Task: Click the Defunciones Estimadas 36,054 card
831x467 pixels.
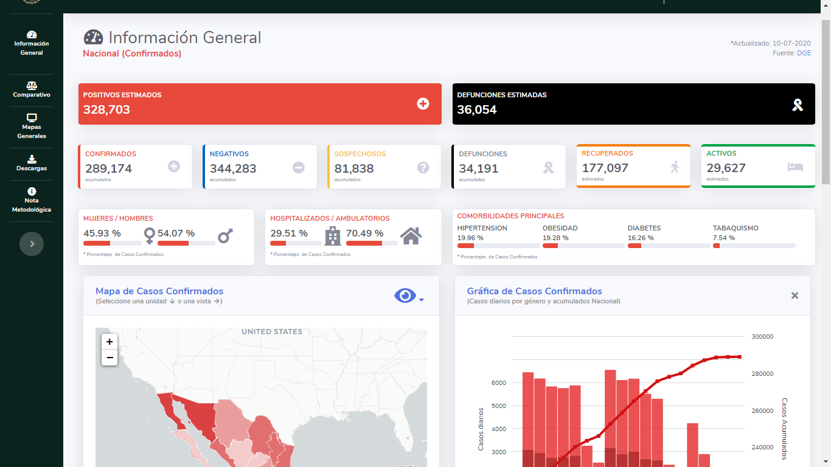Action: 633,104
